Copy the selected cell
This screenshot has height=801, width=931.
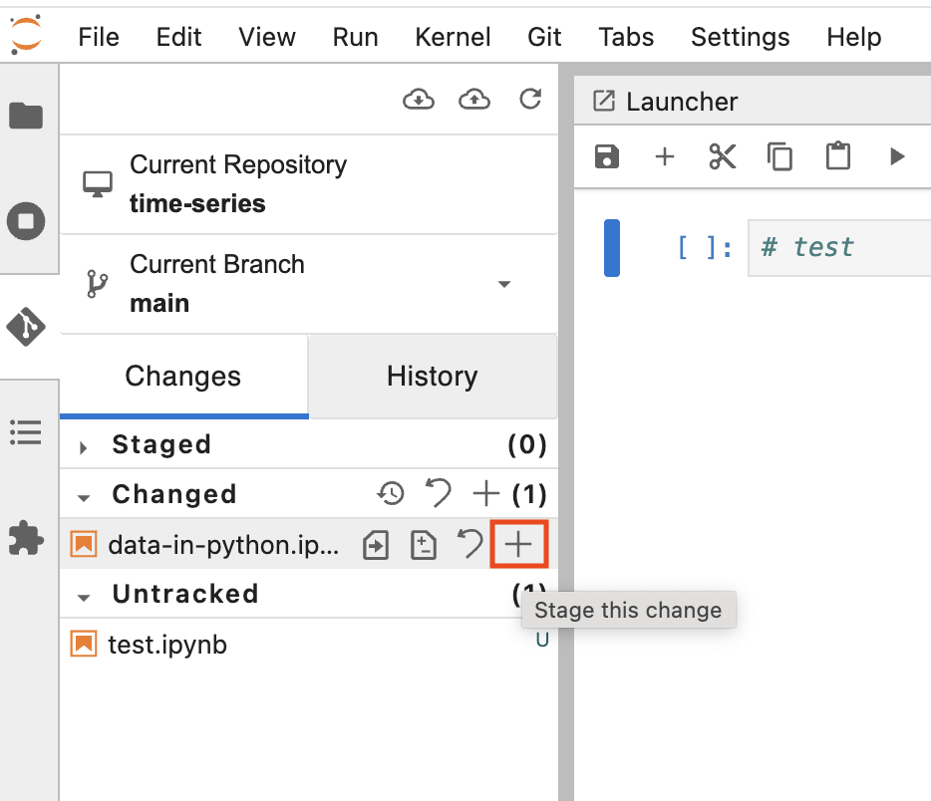point(779,156)
